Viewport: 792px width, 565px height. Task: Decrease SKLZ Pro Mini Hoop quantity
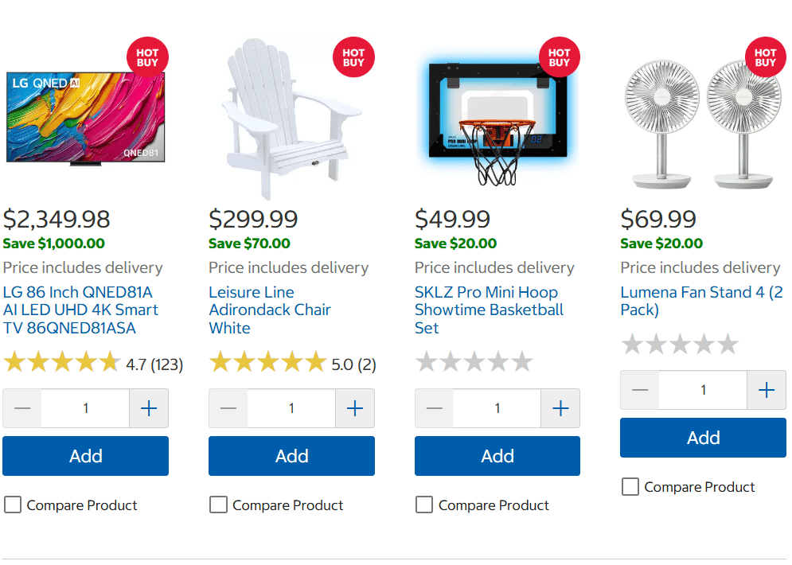pyautogui.click(x=435, y=408)
